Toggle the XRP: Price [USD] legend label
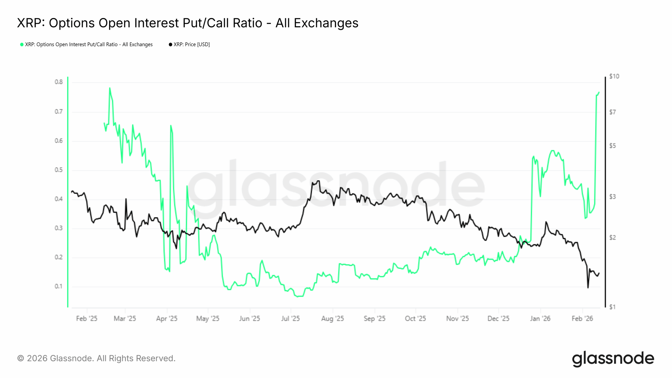 (192, 45)
